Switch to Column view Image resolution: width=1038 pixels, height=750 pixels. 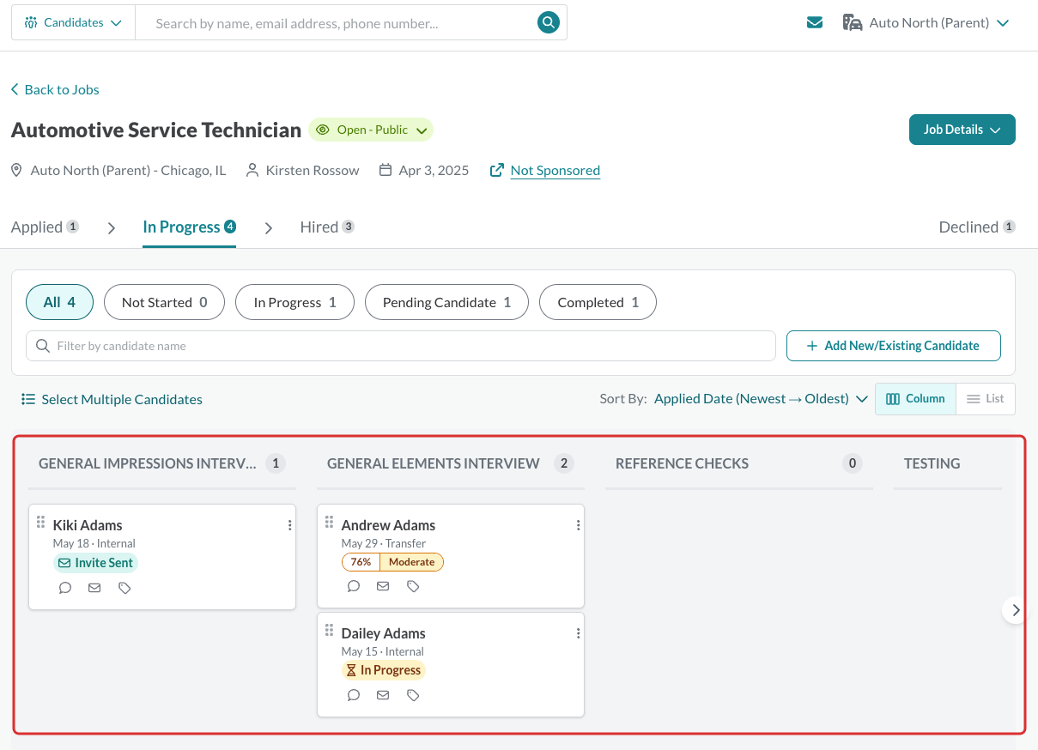click(x=915, y=399)
